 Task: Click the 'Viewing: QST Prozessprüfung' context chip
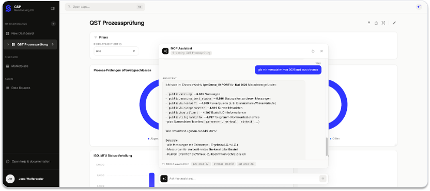tap(191, 53)
